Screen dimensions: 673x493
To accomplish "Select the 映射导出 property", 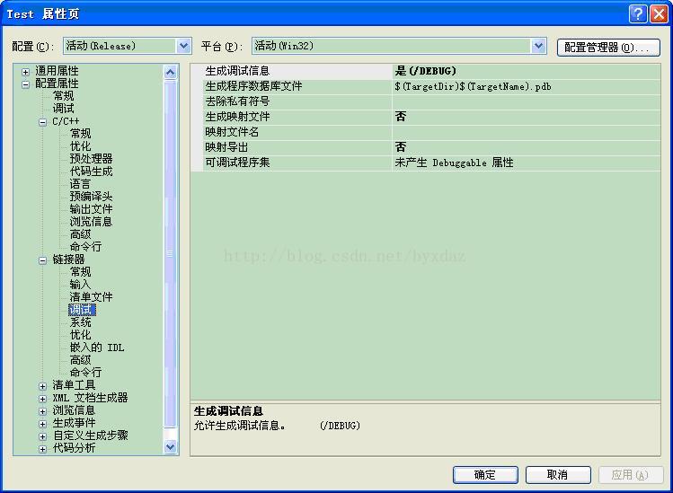I will tap(226, 147).
